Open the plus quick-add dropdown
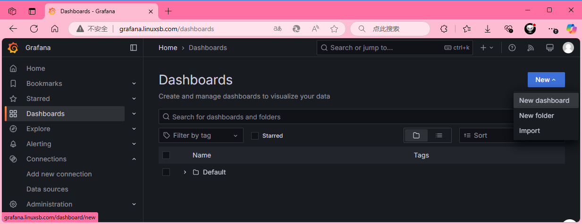Screen dimensions: 582x224 tap(487, 48)
